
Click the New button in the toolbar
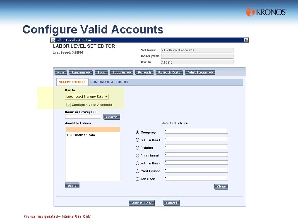click(x=61, y=72)
